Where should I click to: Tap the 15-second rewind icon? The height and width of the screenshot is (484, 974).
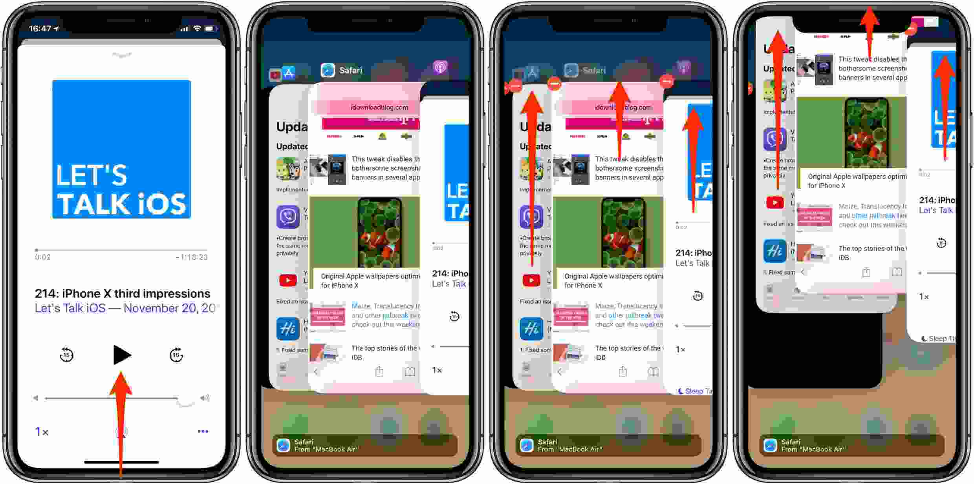pos(66,356)
